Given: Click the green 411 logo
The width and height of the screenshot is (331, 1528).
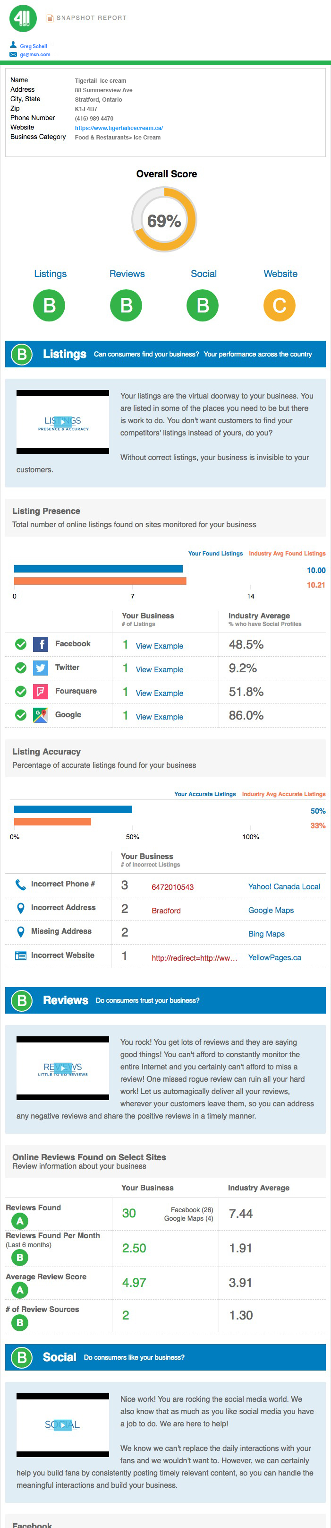Looking at the screenshot, I should [23, 18].
